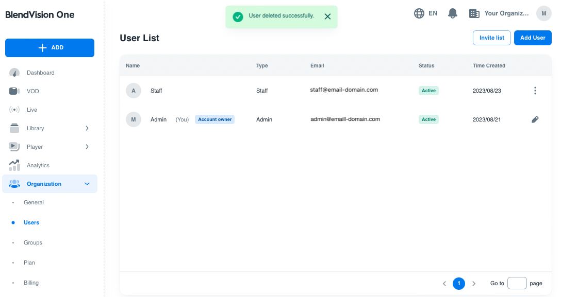Image resolution: width=561 pixels, height=297 pixels.
Task: Open the Invite list
Action: point(491,38)
